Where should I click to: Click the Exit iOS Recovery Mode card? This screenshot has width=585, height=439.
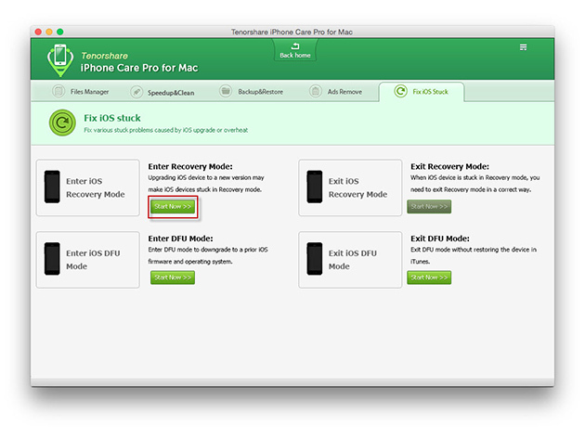[350, 187]
